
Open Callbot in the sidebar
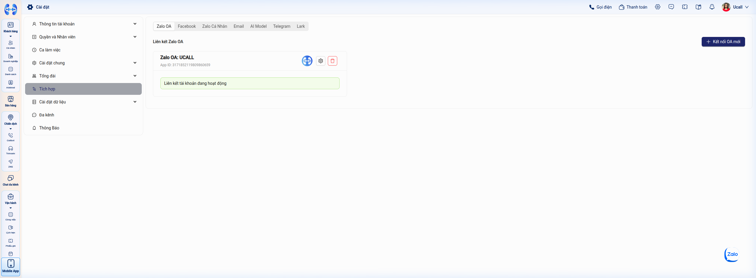(11, 137)
